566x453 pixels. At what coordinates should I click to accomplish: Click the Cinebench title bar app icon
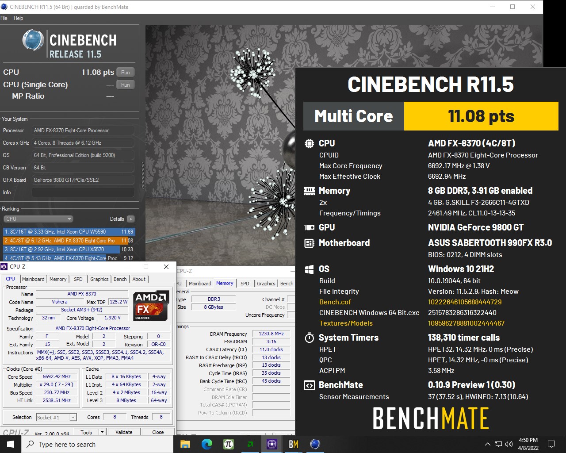pos(4,7)
